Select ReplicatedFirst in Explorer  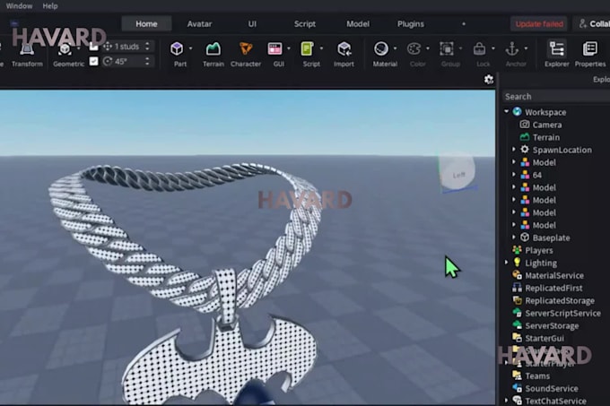coord(553,288)
